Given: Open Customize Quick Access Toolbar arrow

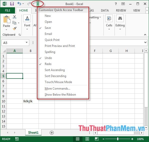Looking at the screenshot, I should click(x=38, y=4).
